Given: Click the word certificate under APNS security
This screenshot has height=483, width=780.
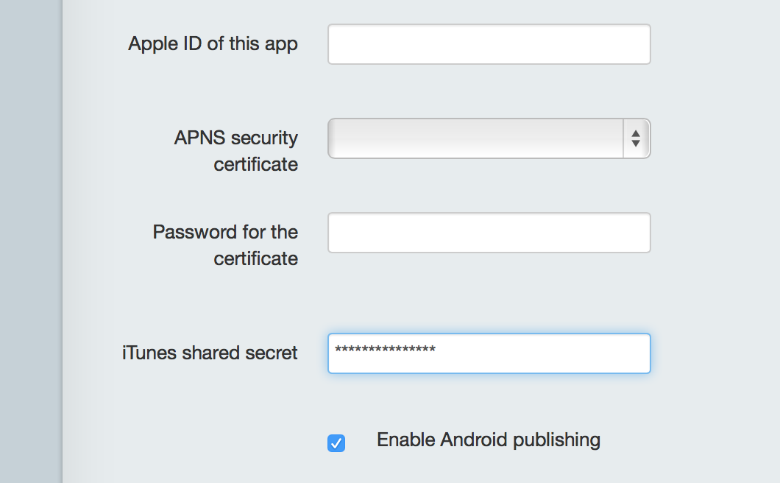Looking at the screenshot, I should 255,164.
